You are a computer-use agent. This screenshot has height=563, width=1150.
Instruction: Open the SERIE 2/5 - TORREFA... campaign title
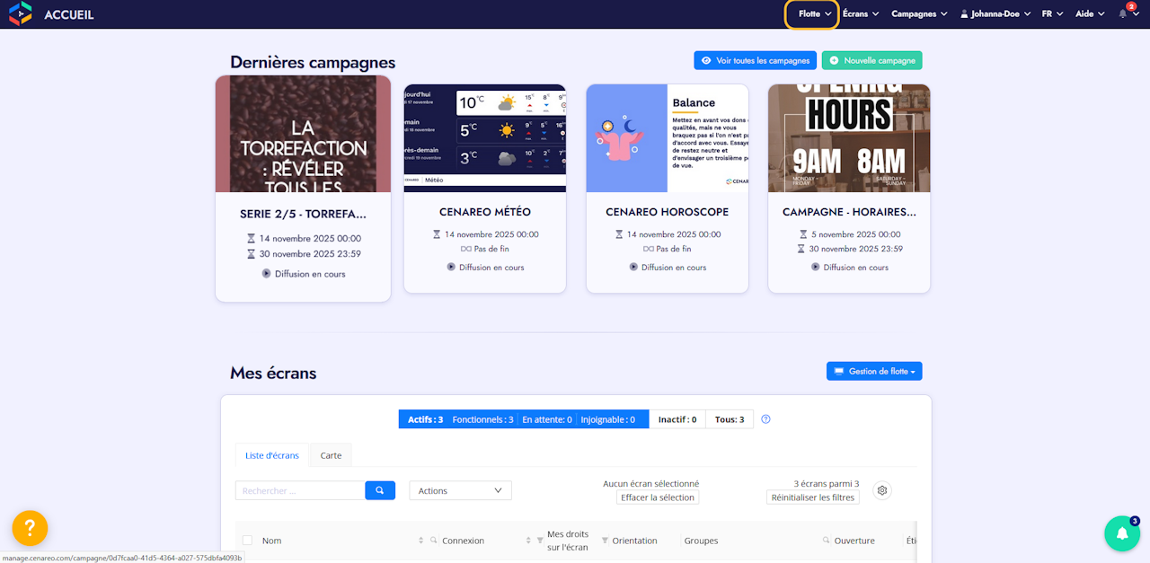point(303,215)
